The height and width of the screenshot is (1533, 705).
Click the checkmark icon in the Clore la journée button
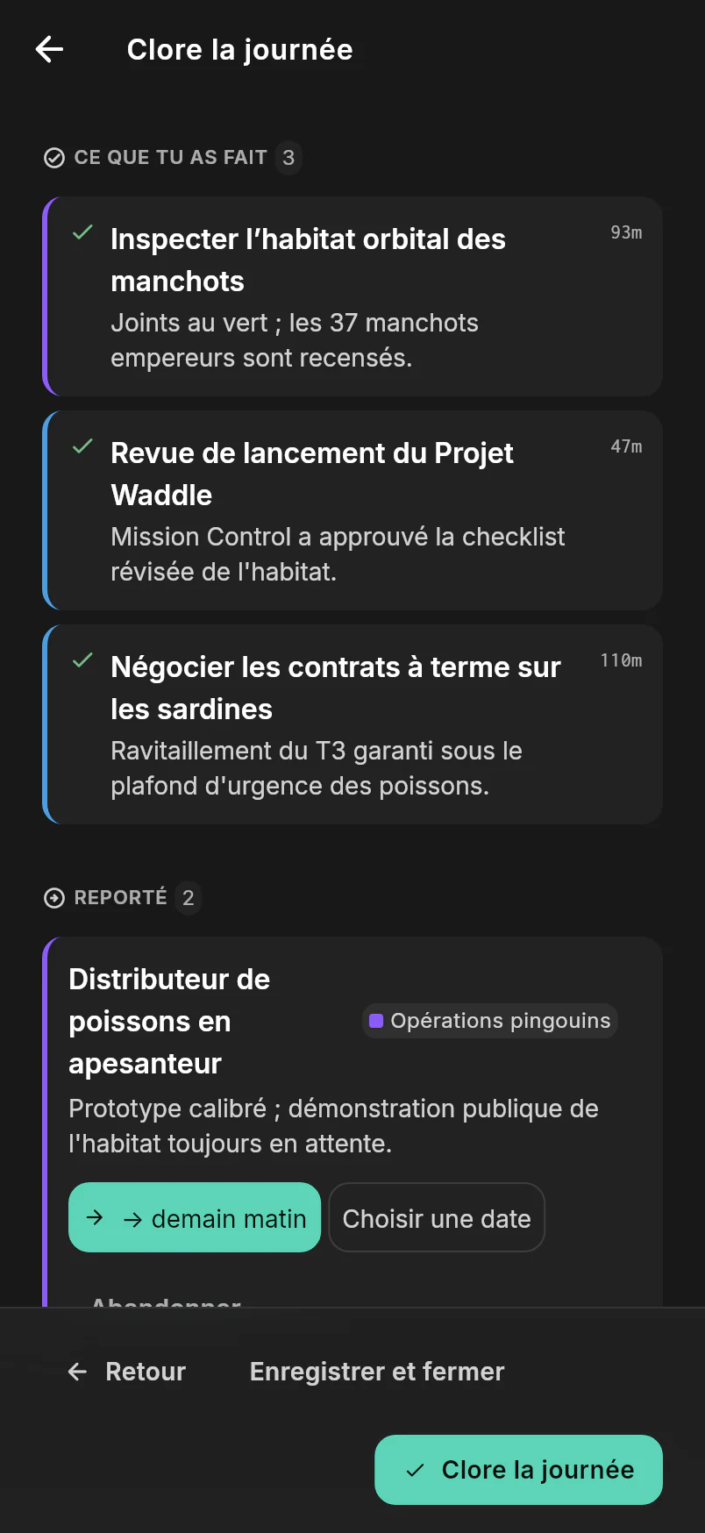pos(416,1470)
